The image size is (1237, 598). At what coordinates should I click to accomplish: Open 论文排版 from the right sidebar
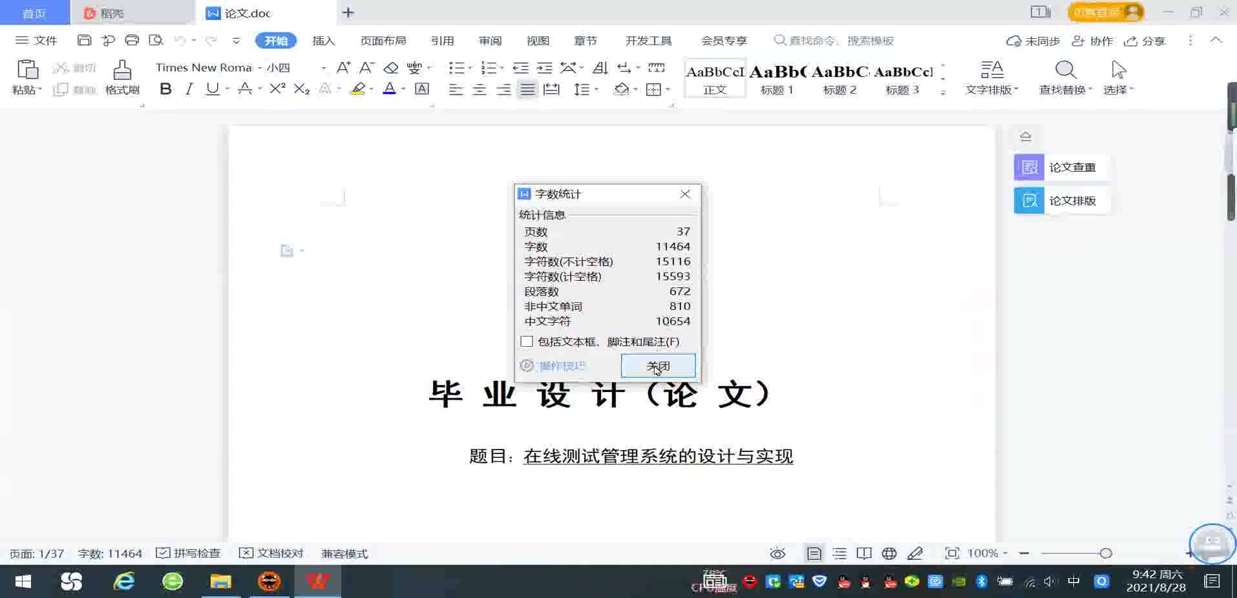click(1061, 201)
